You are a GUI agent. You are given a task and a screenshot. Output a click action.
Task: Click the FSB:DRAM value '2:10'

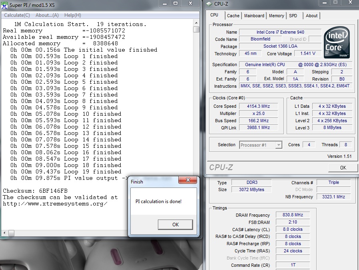[x=293, y=222]
